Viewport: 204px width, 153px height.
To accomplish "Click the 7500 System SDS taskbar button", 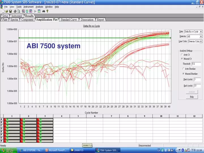I will click(108, 150).
